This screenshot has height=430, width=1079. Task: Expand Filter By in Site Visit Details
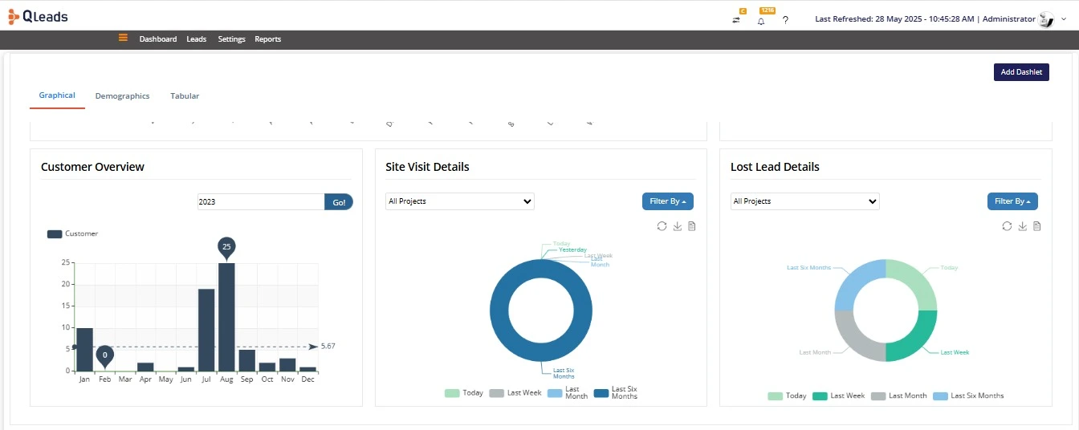(x=668, y=201)
